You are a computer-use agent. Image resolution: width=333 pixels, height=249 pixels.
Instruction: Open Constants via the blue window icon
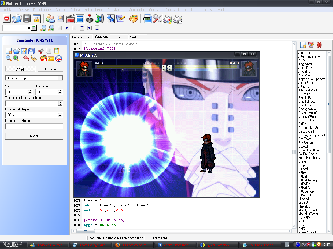point(80,19)
